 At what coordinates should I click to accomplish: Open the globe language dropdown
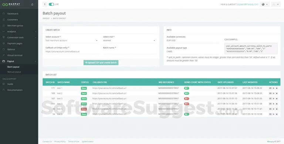pos(264,4)
